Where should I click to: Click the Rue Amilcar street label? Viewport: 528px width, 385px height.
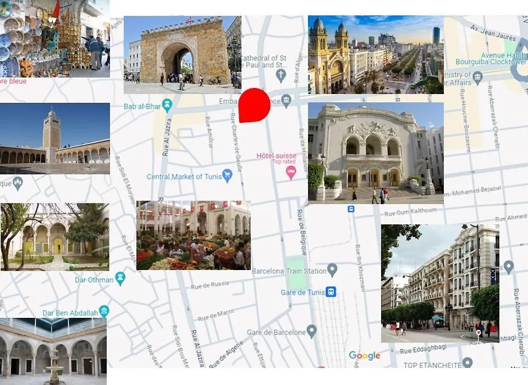[x=209, y=132]
